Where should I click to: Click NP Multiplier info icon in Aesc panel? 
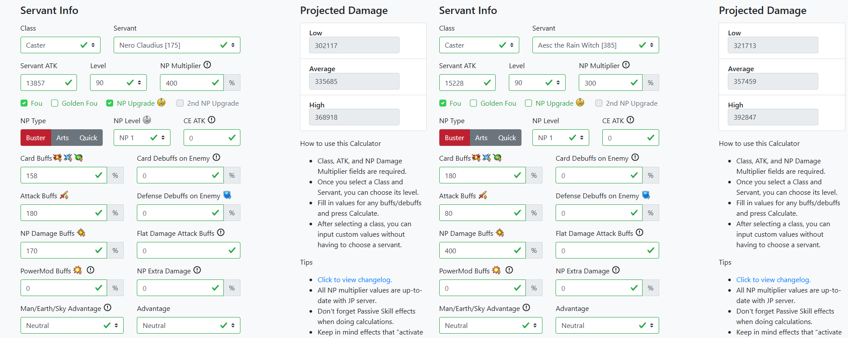click(x=626, y=65)
